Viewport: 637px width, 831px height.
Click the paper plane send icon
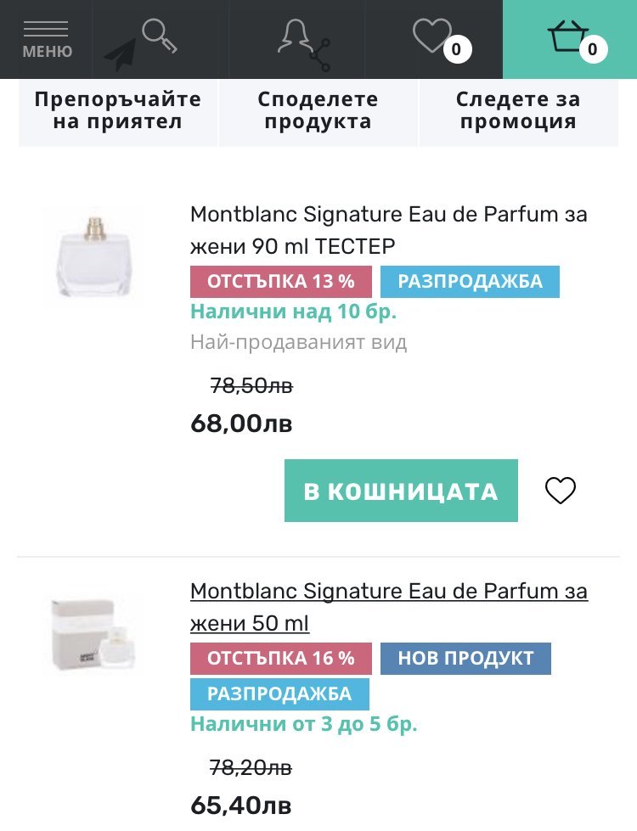click(120, 53)
